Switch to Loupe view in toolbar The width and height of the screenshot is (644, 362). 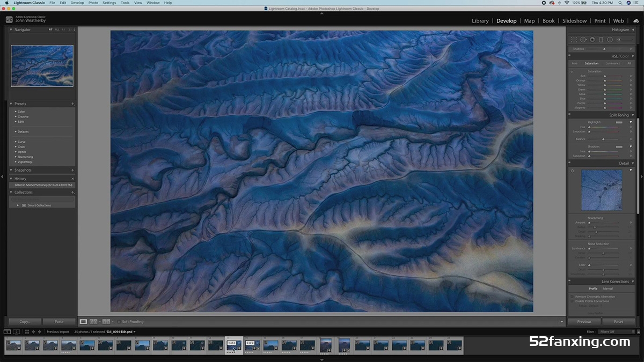coord(83,322)
